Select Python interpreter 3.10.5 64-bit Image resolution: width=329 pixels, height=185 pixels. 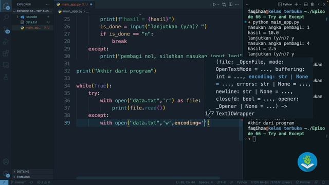click(x=271, y=182)
